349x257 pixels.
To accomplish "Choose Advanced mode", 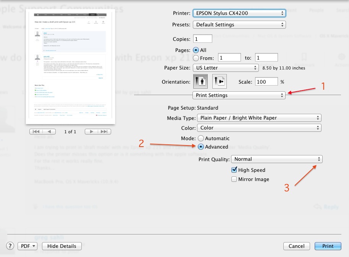I will point(201,147).
